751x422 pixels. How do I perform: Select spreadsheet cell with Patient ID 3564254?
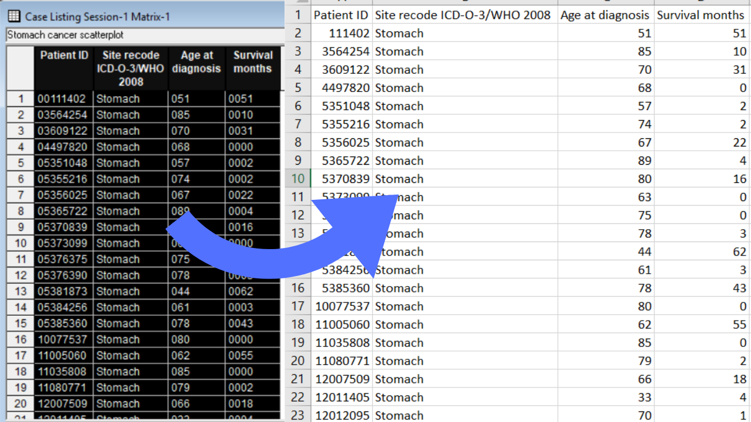point(341,51)
